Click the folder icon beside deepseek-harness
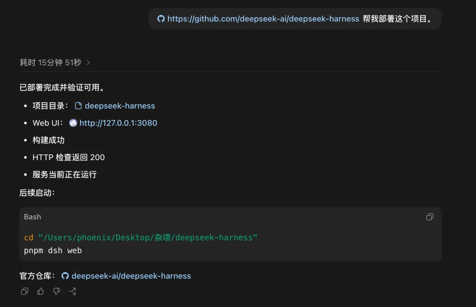This screenshot has height=307, width=476. (78, 106)
